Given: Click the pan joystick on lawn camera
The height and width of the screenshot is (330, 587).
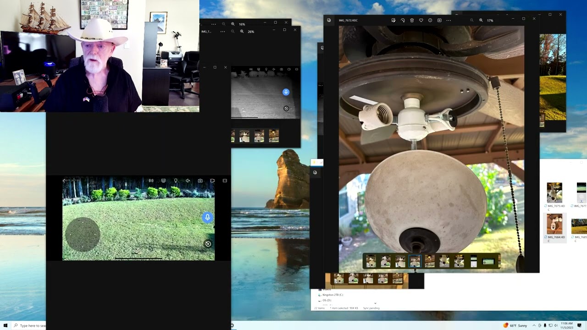Looking at the screenshot, I should coord(83,234).
